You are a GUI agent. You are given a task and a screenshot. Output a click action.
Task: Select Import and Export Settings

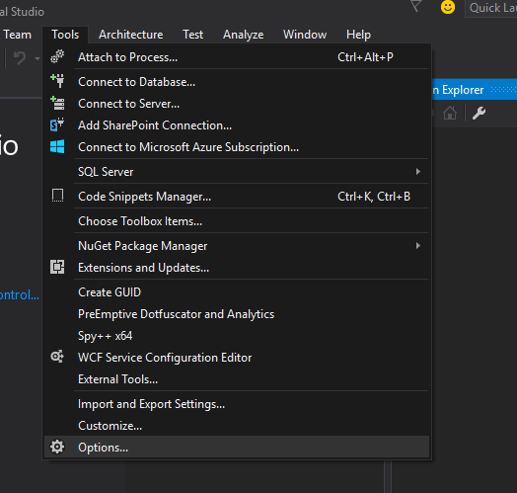pyautogui.click(x=151, y=404)
